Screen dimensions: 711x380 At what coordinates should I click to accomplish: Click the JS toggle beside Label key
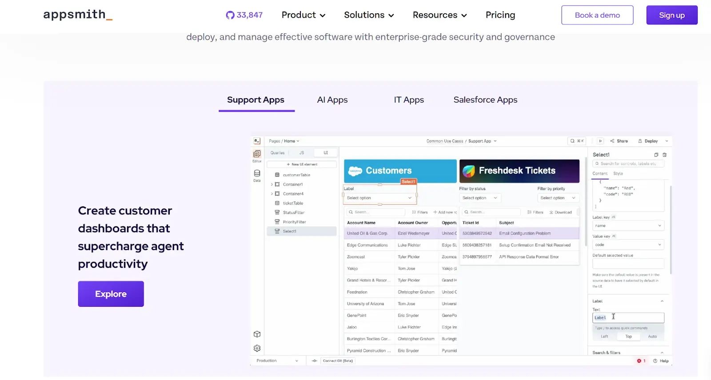[614, 217]
